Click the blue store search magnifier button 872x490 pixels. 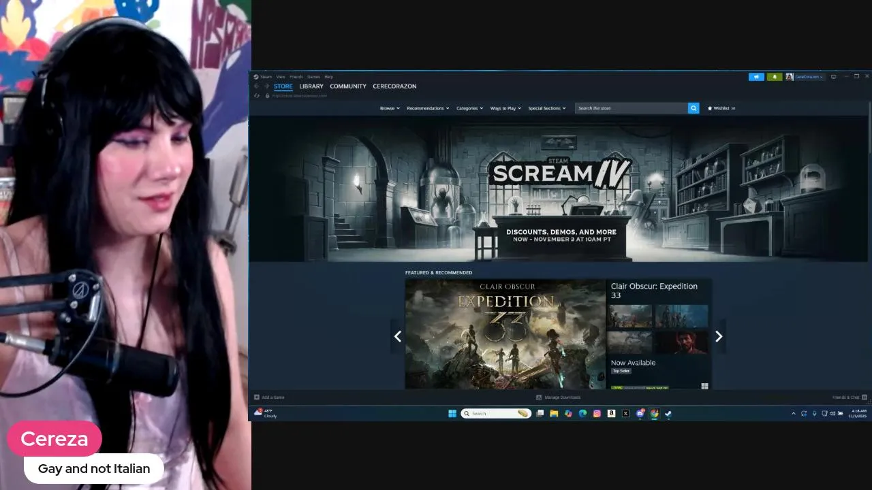click(694, 108)
